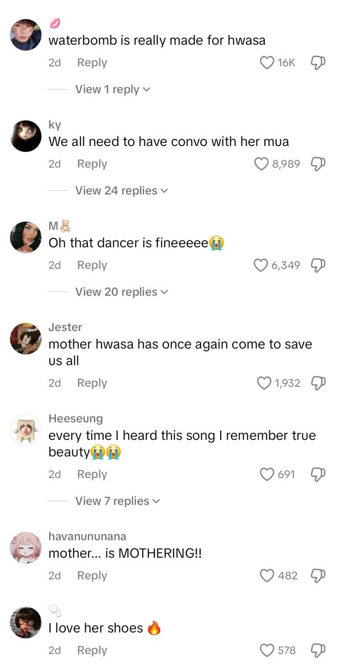Open ky's profile picture
This screenshot has height=664, width=337.
coord(25,136)
